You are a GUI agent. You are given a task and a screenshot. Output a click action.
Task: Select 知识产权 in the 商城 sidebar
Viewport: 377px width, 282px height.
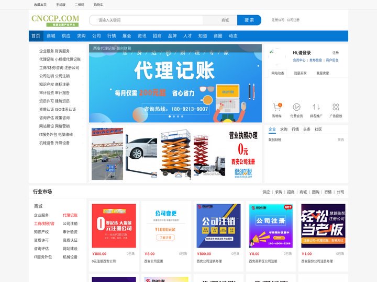(x=41, y=232)
